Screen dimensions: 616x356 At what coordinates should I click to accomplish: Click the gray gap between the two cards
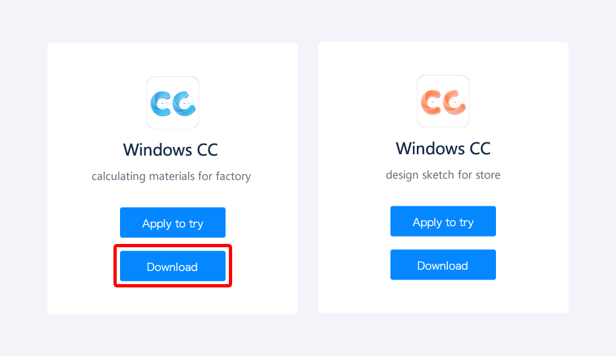coord(308,178)
